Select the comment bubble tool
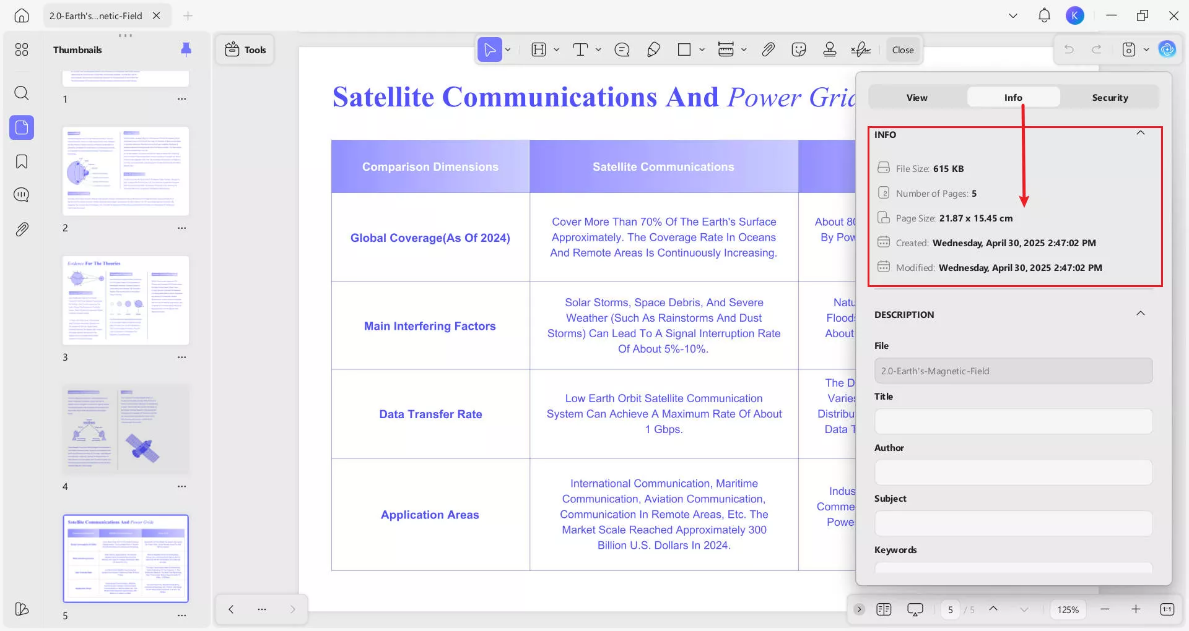Image resolution: width=1189 pixels, height=631 pixels. tap(622, 50)
